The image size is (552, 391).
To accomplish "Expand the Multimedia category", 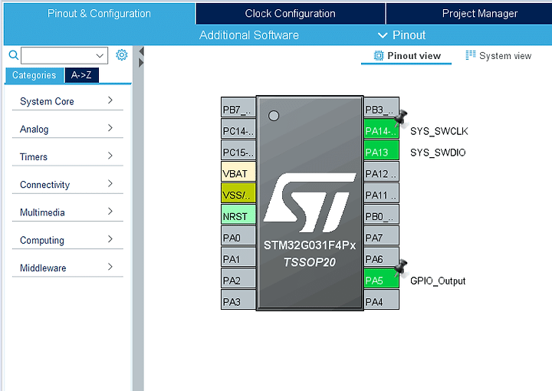I will coord(67,212).
